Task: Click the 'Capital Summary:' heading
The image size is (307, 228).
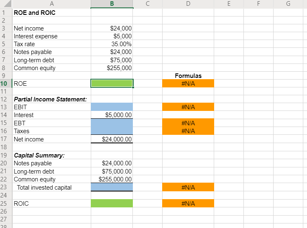Action: pyautogui.click(x=39, y=155)
